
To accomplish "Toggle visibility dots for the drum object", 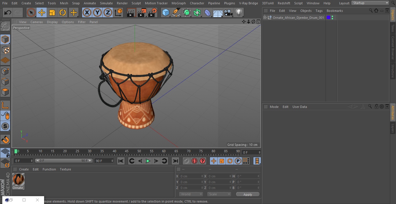I will coord(332,18).
